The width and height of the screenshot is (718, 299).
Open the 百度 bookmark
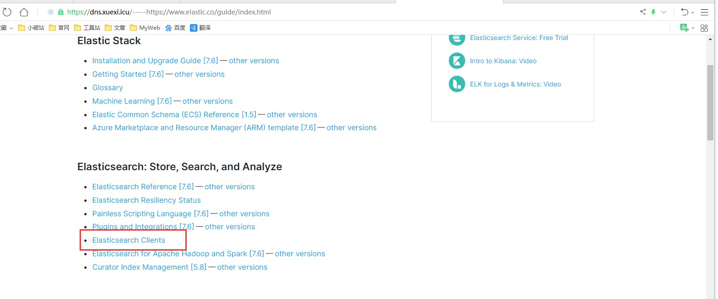(175, 28)
